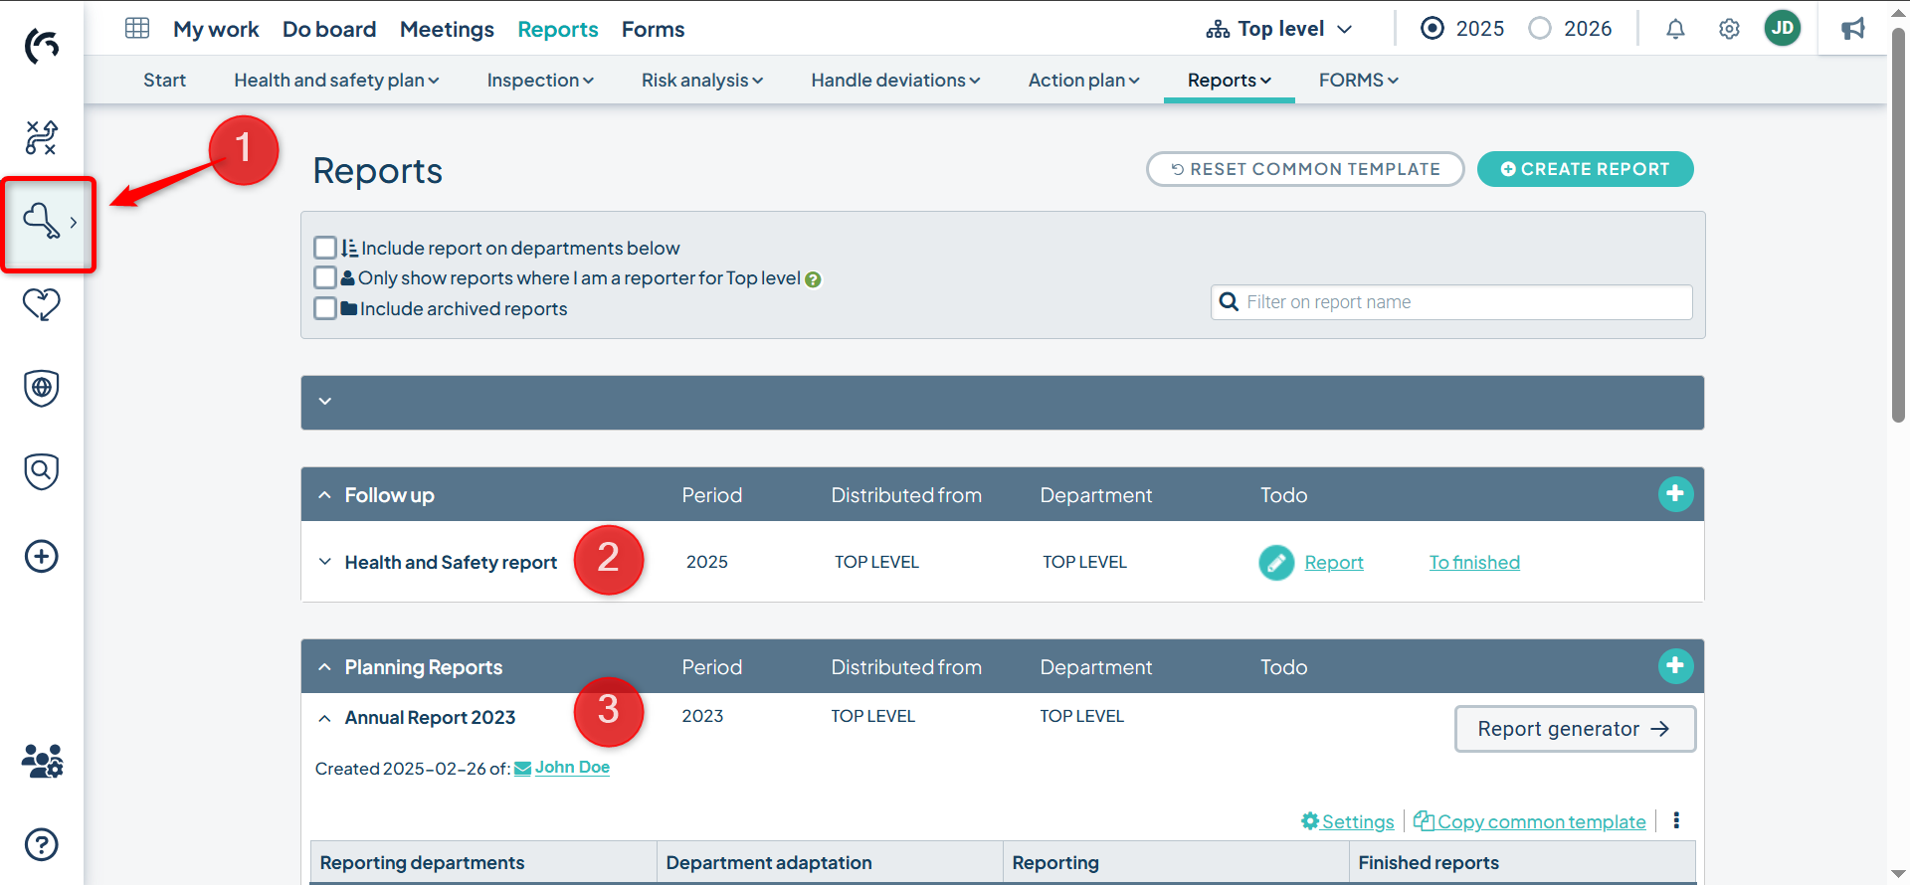Click the notification bell icon
Image resolution: width=1910 pixels, height=885 pixels.
point(1675,29)
